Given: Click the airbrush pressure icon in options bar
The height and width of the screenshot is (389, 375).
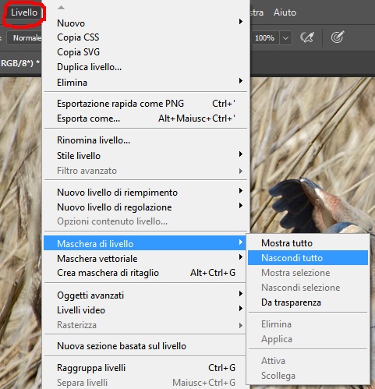Looking at the screenshot, I should coord(307,38).
